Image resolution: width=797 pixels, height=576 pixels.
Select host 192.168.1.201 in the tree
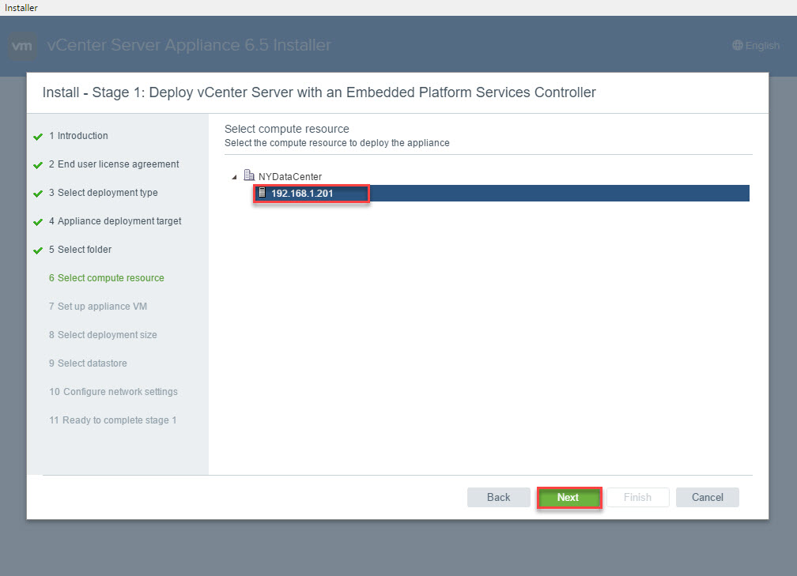tap(302, 193)
